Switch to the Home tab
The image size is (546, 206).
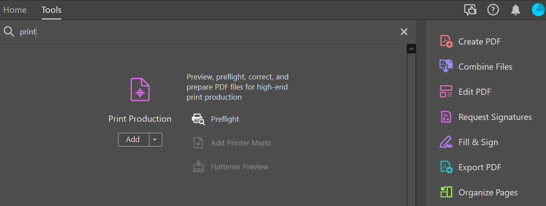pos(15,10)
